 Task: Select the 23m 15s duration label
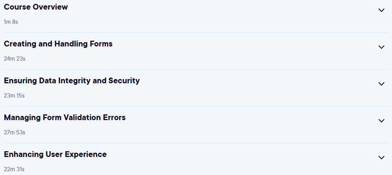coord(14,96)
